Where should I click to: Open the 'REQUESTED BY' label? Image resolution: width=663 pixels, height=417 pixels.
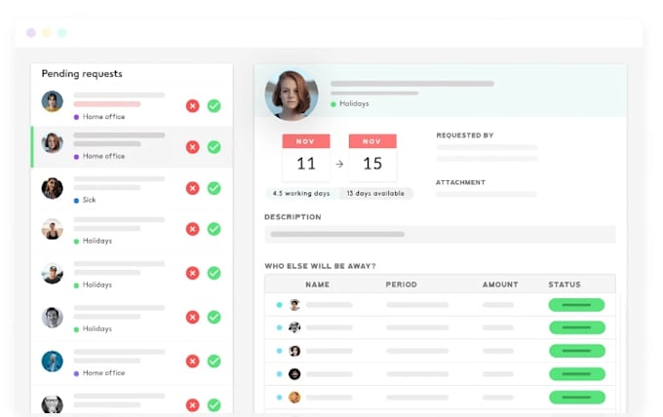click(465, 135)
